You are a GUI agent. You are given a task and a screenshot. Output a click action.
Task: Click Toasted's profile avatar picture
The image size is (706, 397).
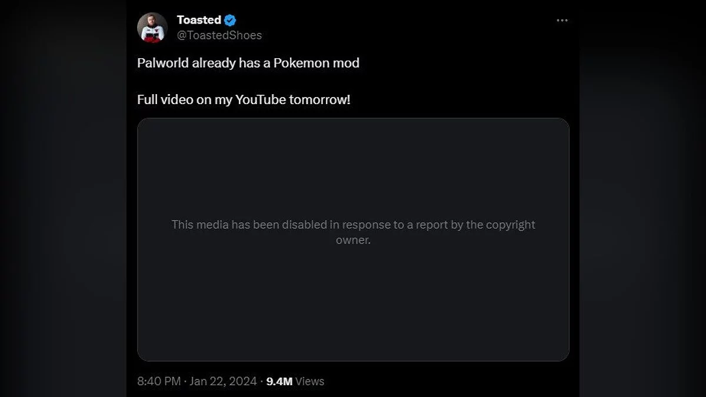click(x=152, y=28)
